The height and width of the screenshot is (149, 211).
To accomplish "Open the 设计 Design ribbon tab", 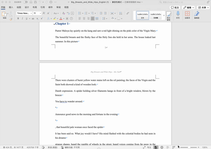I will point(27,7).
